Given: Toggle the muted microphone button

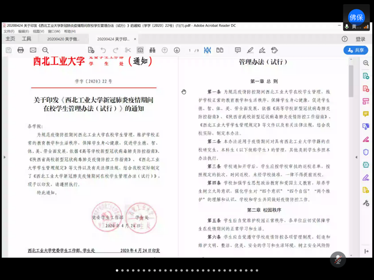Looking at the screenshot, I should tap(338, 260).
